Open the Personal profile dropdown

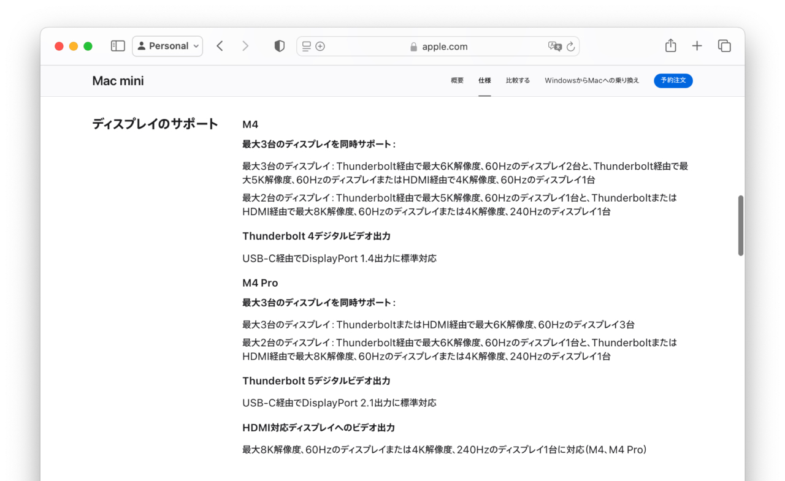(x=167, y=46)
